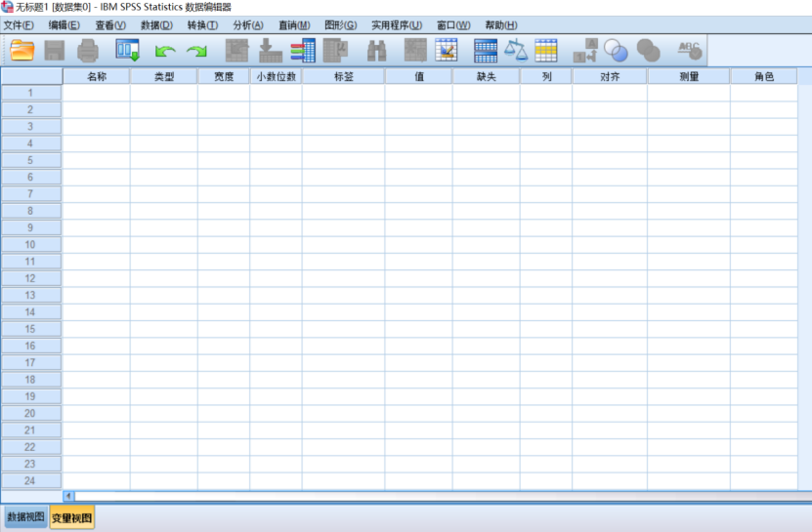Open the 文件(F) menu

click(x=19, y=24)
